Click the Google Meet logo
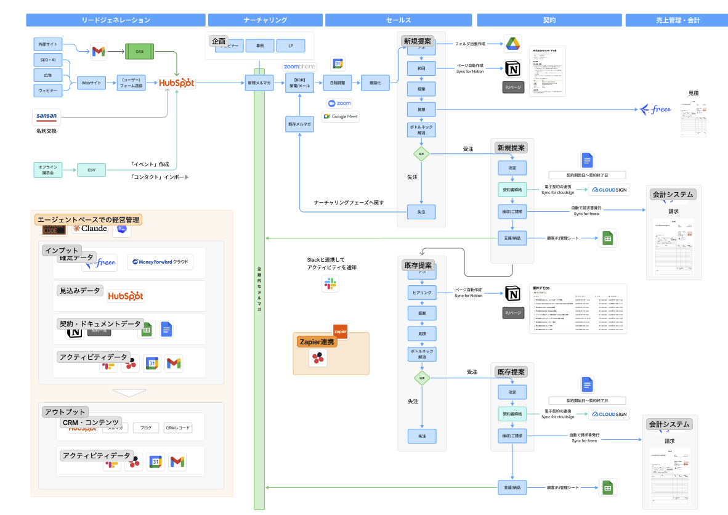Screen dimensions: 728x515 [341, 116]
